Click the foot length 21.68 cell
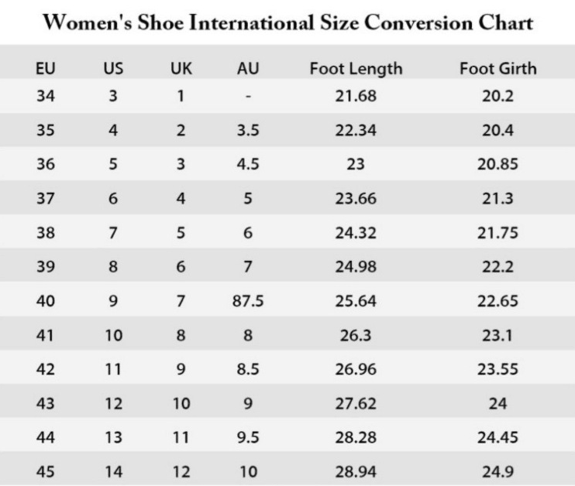 point(356,97)
